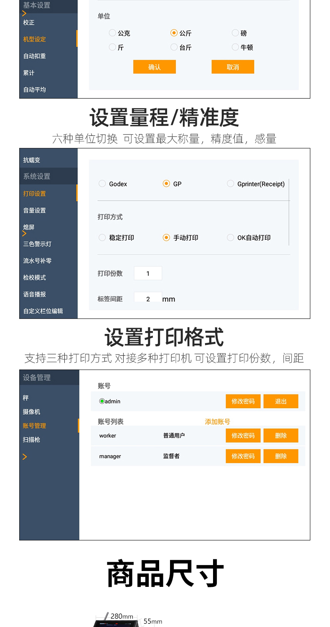Open 账号管理 in the sidebar
Image resolution: width=330 pixels, height=627 pixels.
35,426
